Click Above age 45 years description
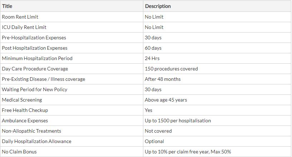This screenshot has height=157, width=292. (x=217, y=100)
